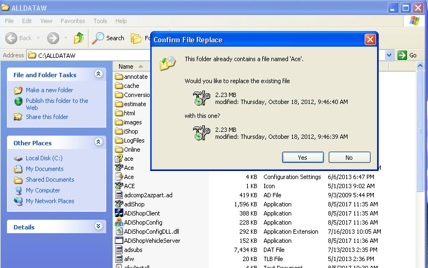
Task: Select the Conversion folder icon
Action: point(119,95)
